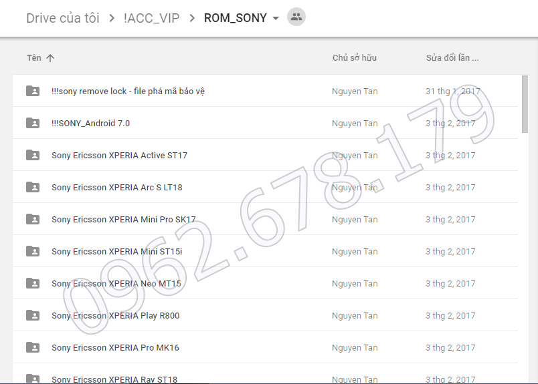Click folder icon of XPERIA Play R800 row

click(33, 315)
